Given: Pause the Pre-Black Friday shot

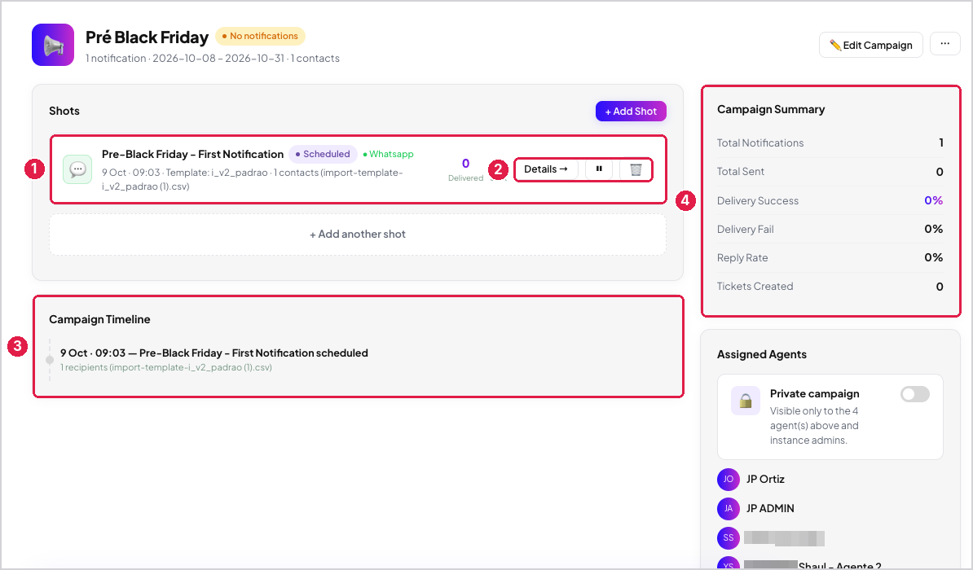Looking at the screenshot, I should click(x=599, y=169).
